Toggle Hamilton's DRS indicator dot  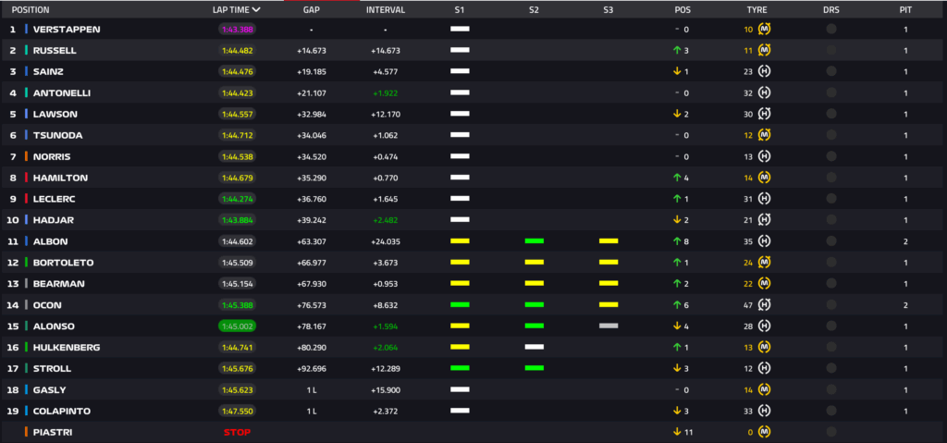pos(830,178)
